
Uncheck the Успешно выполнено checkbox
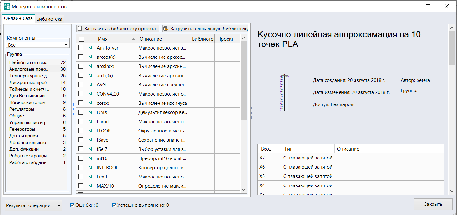(x=114, y=205)
